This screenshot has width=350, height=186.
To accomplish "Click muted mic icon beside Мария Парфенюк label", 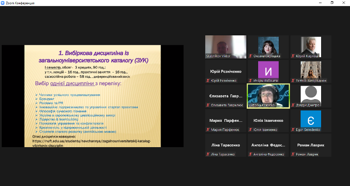I will click(208, 130).
